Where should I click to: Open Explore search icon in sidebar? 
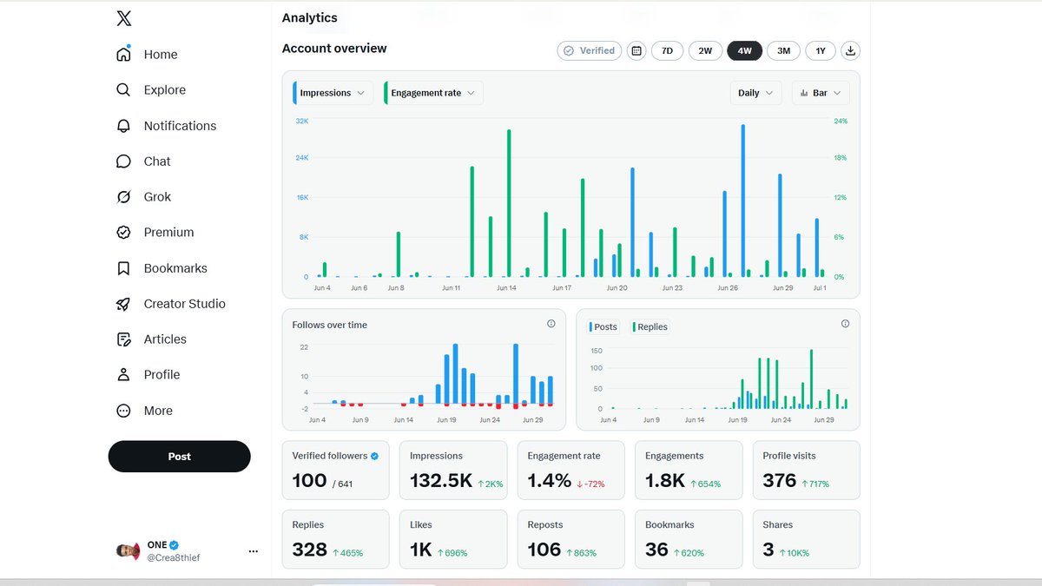tap(123, 89)
